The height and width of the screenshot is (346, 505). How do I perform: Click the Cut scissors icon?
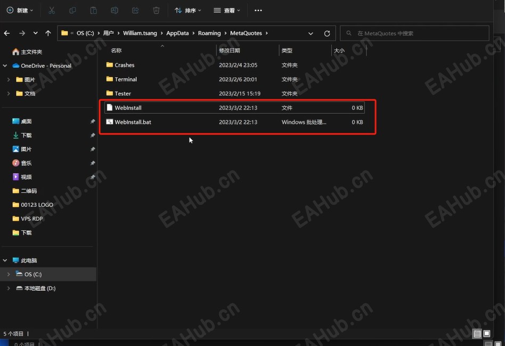coord(52,10)
